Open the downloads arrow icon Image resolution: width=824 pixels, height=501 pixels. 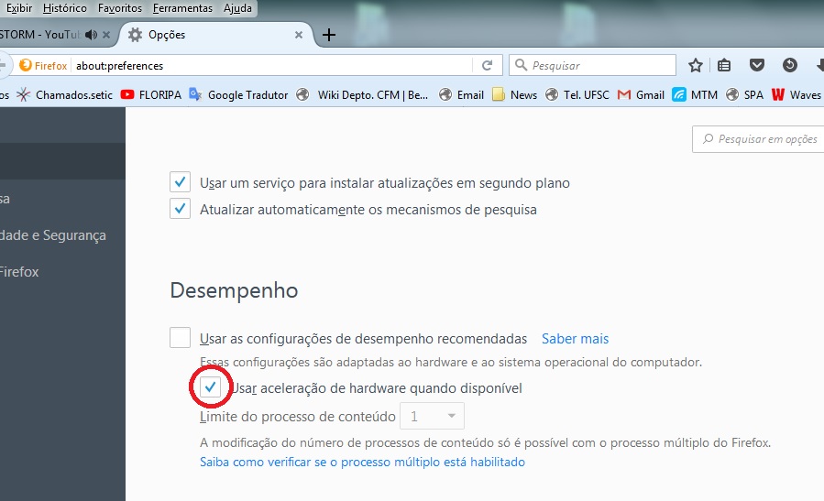(818, 65)
